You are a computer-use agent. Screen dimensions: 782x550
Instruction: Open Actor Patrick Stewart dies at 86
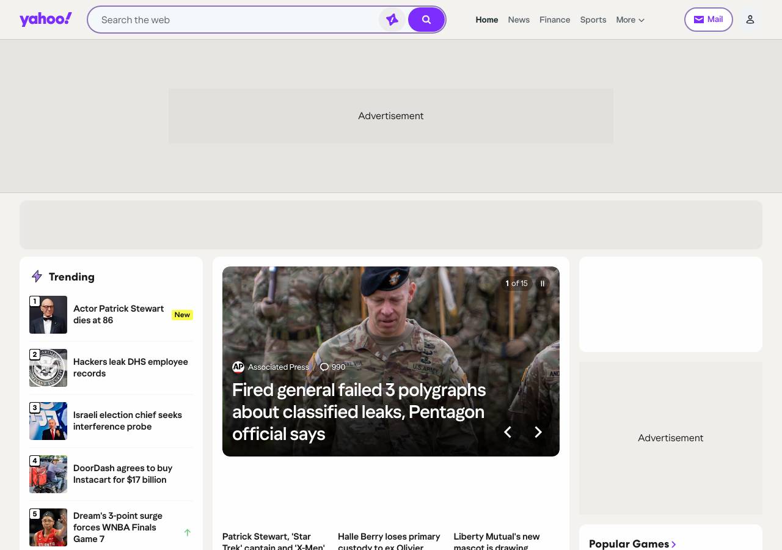coord(119,314)
